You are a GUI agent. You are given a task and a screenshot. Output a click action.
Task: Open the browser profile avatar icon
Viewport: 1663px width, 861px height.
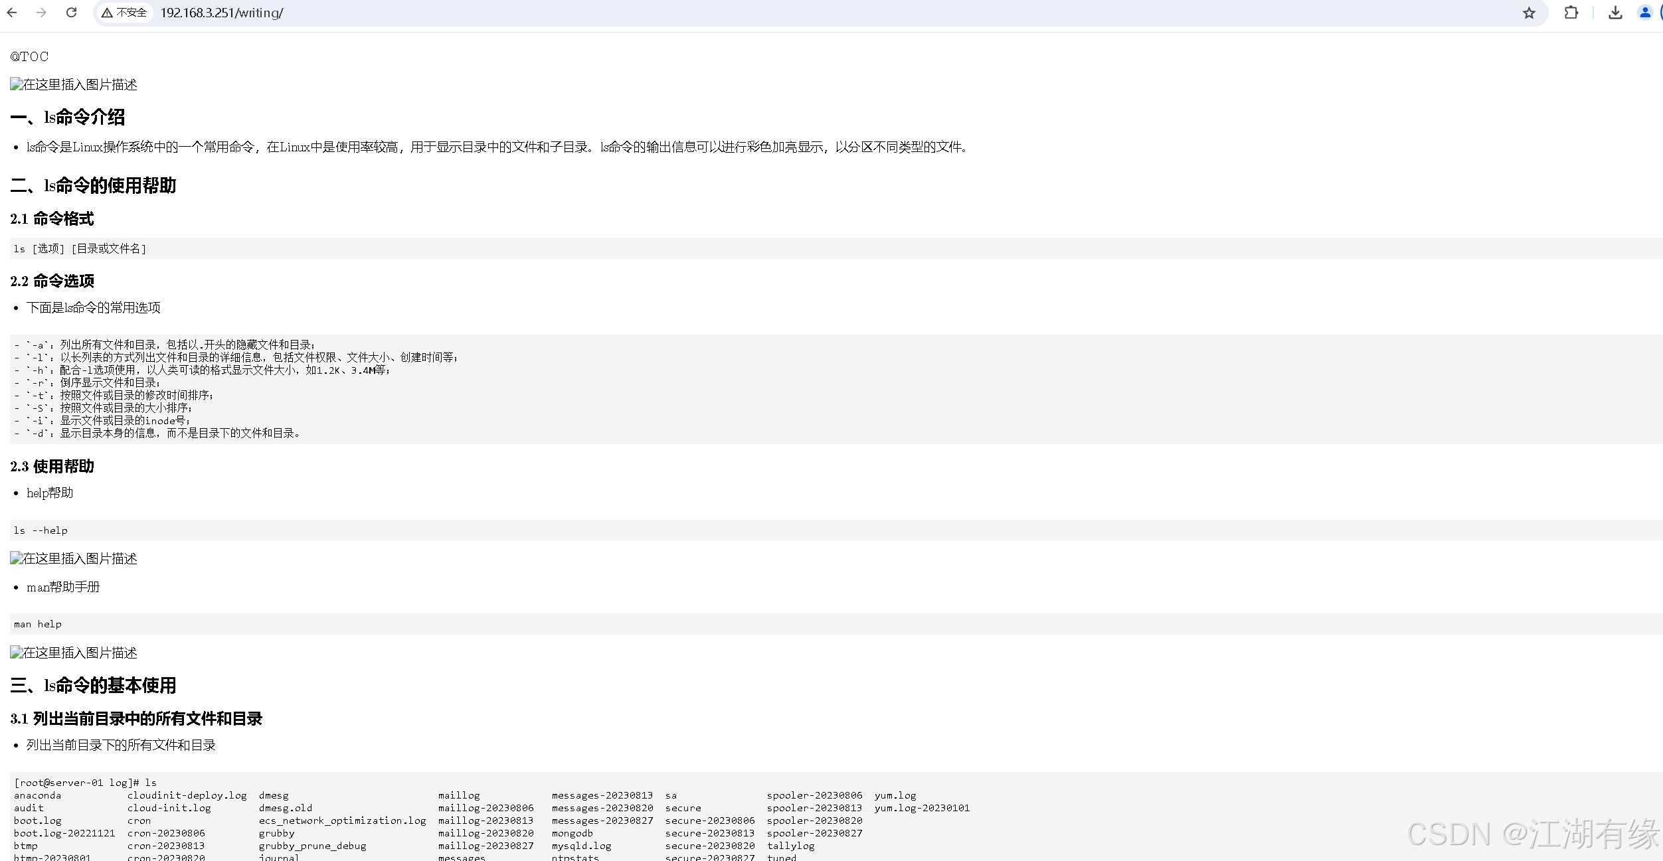point(1645,13)
